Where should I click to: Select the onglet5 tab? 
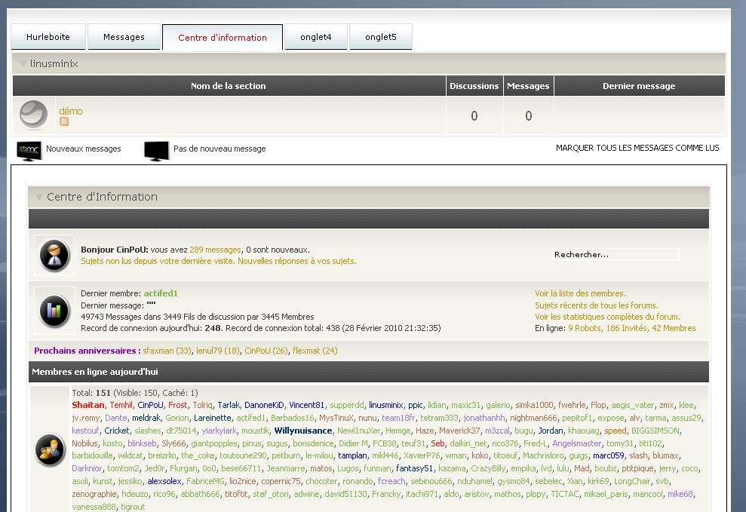[380, 37]
